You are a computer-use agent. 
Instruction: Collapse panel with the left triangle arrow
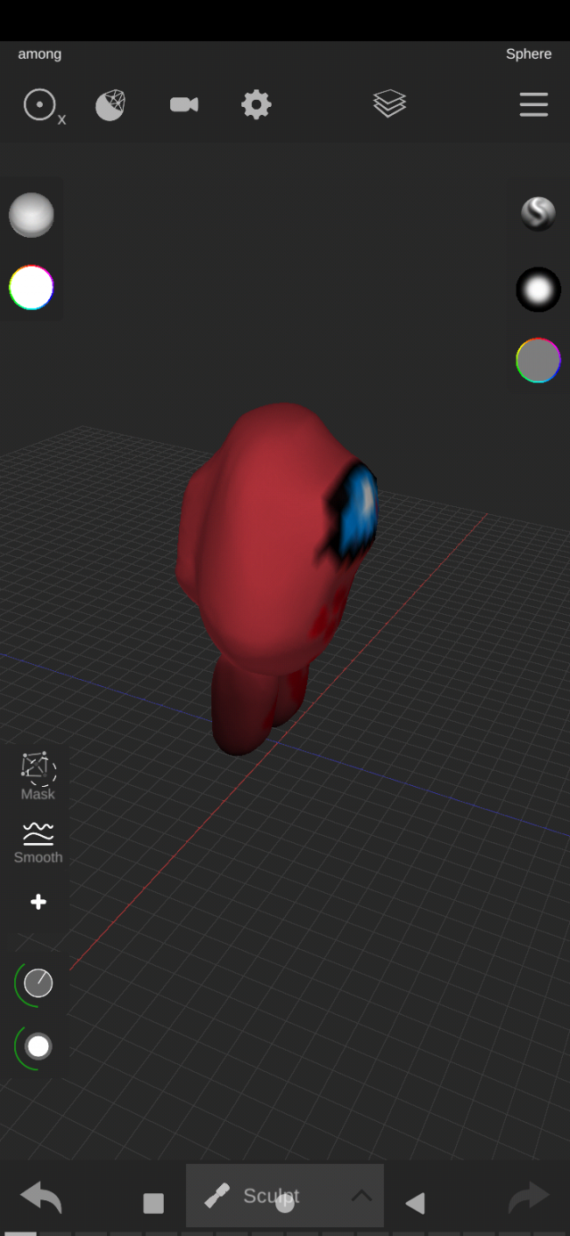[x=415, y=1204]
